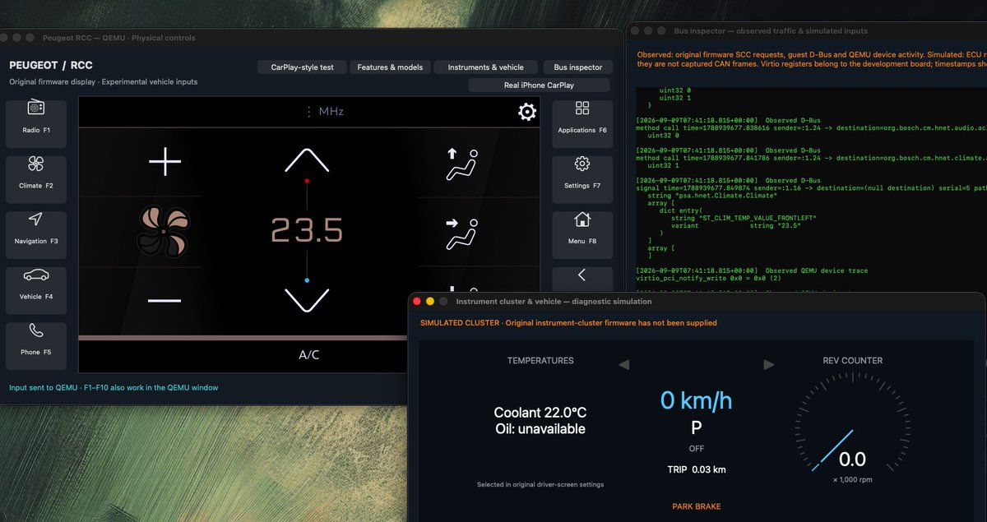Click the TEMPERATURES heading in the cluster
Viewport: 987px width, 522px height.
coord(540,361)
